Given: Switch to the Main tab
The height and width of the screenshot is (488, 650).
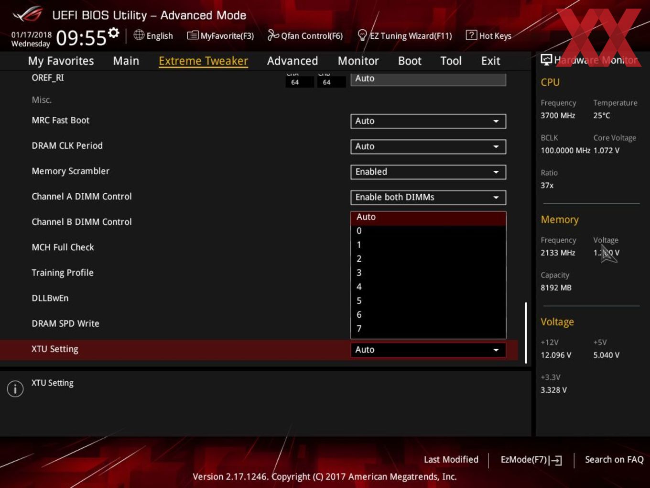Looking at the screenshot, I should tap(126, 61).
